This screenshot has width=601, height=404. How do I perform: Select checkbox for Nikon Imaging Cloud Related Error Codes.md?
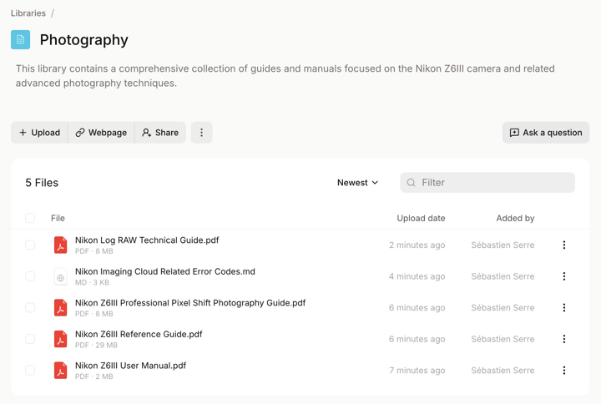[x=30, y=276]
